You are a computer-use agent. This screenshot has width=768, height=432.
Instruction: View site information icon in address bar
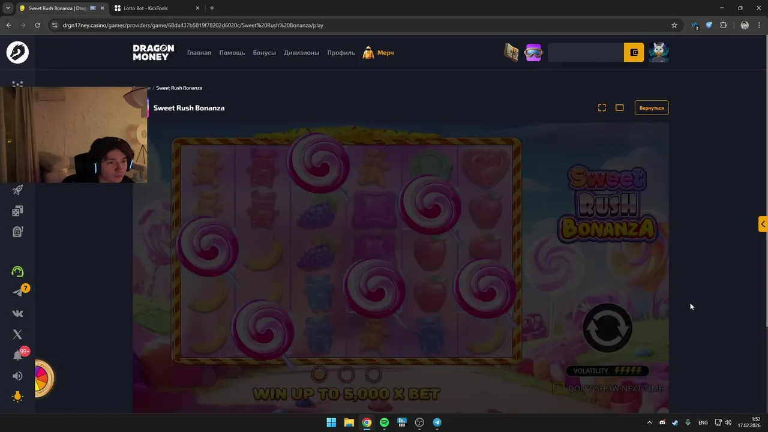55,25
